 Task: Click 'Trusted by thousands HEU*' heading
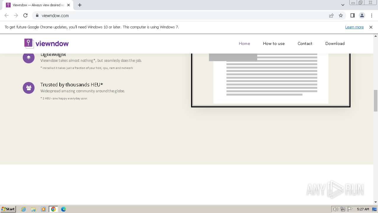pos(72,85)
